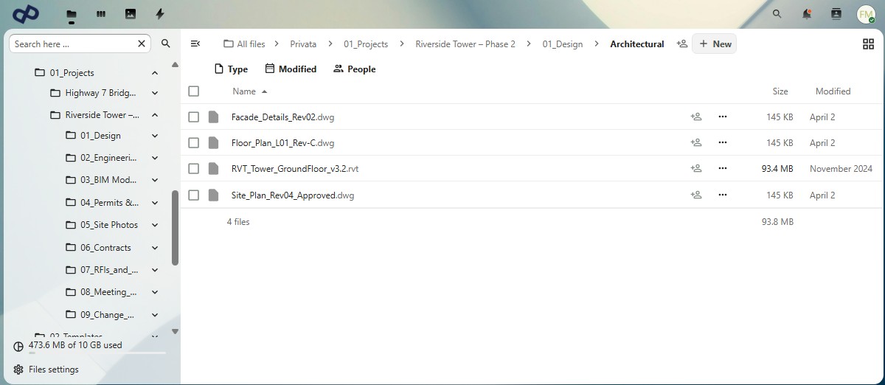Share RVT_Tower_GroundFloor_v3.2.rvt

[x=696, y=168]
